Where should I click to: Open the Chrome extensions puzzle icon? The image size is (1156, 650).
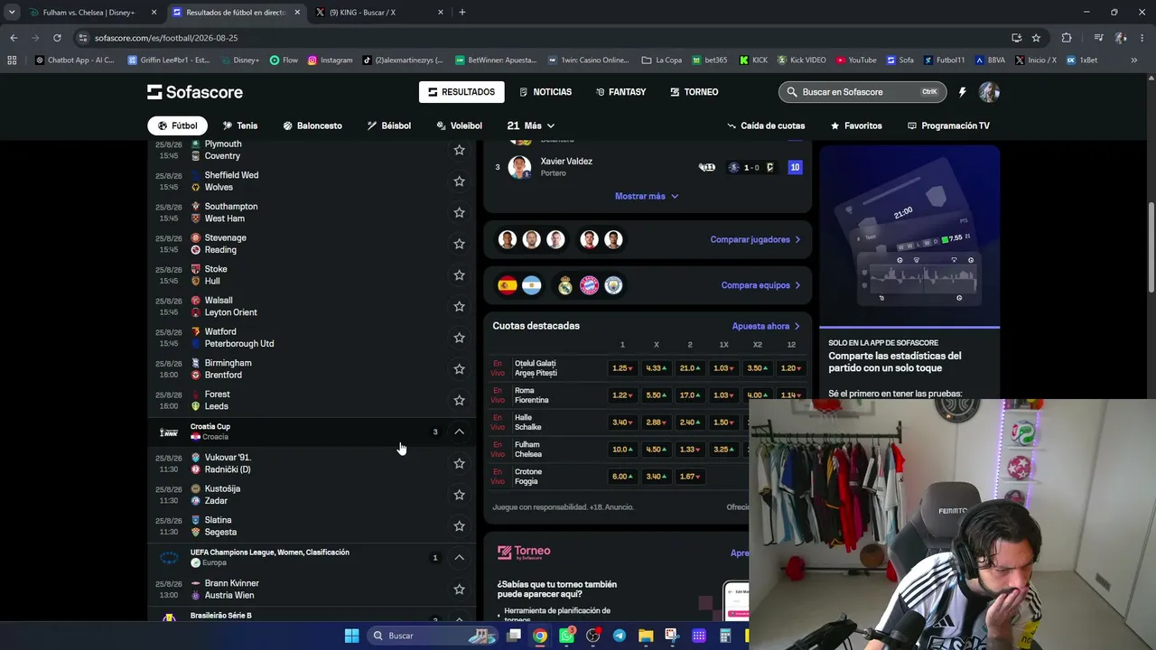(1067, 38)
